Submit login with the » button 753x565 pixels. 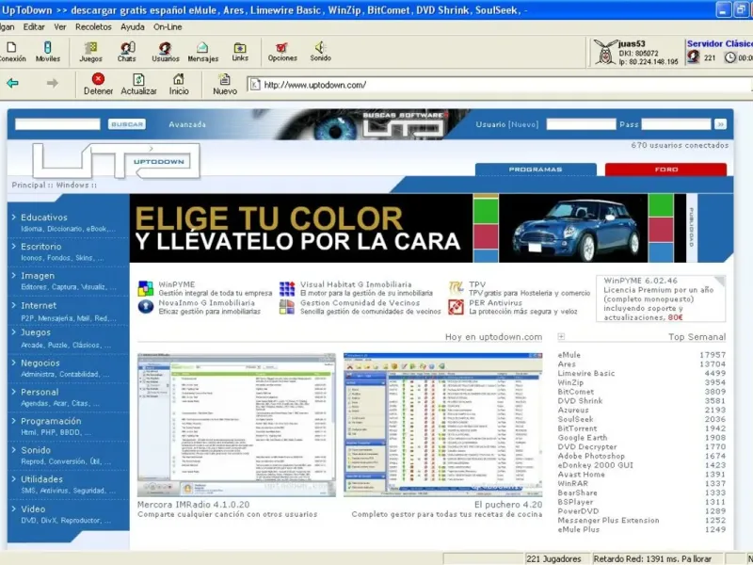click(x=720, y=124)
